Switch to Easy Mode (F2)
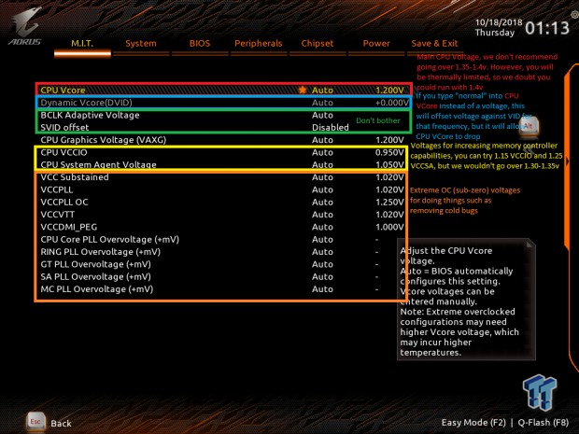The height and width of the screenshot is (434, 579). [473, 423]
